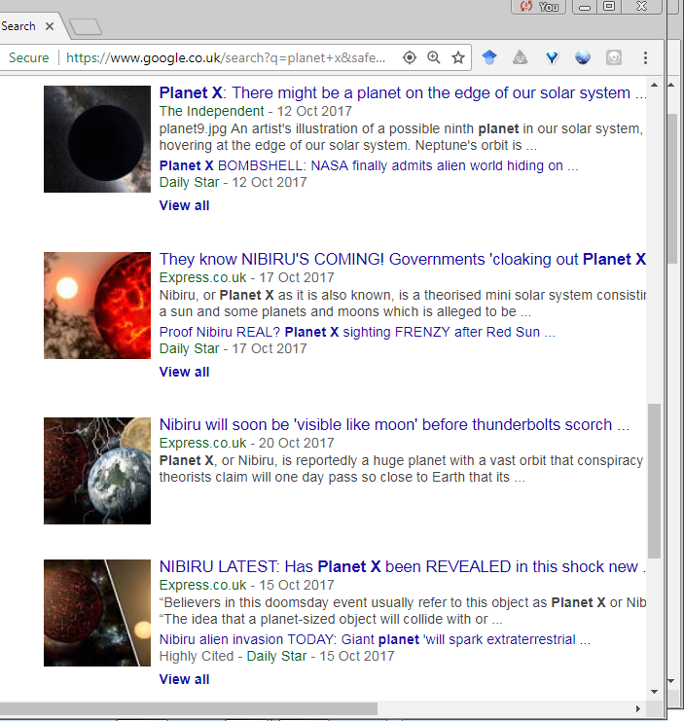
Task: Click the zoom magnifier icon in address bar
Action: [x=434, y=57]
